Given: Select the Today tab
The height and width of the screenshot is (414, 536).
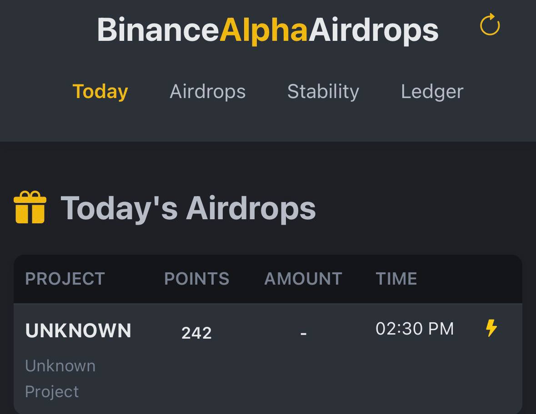Looking at the screenshot, I should click(x=100, y=91).
